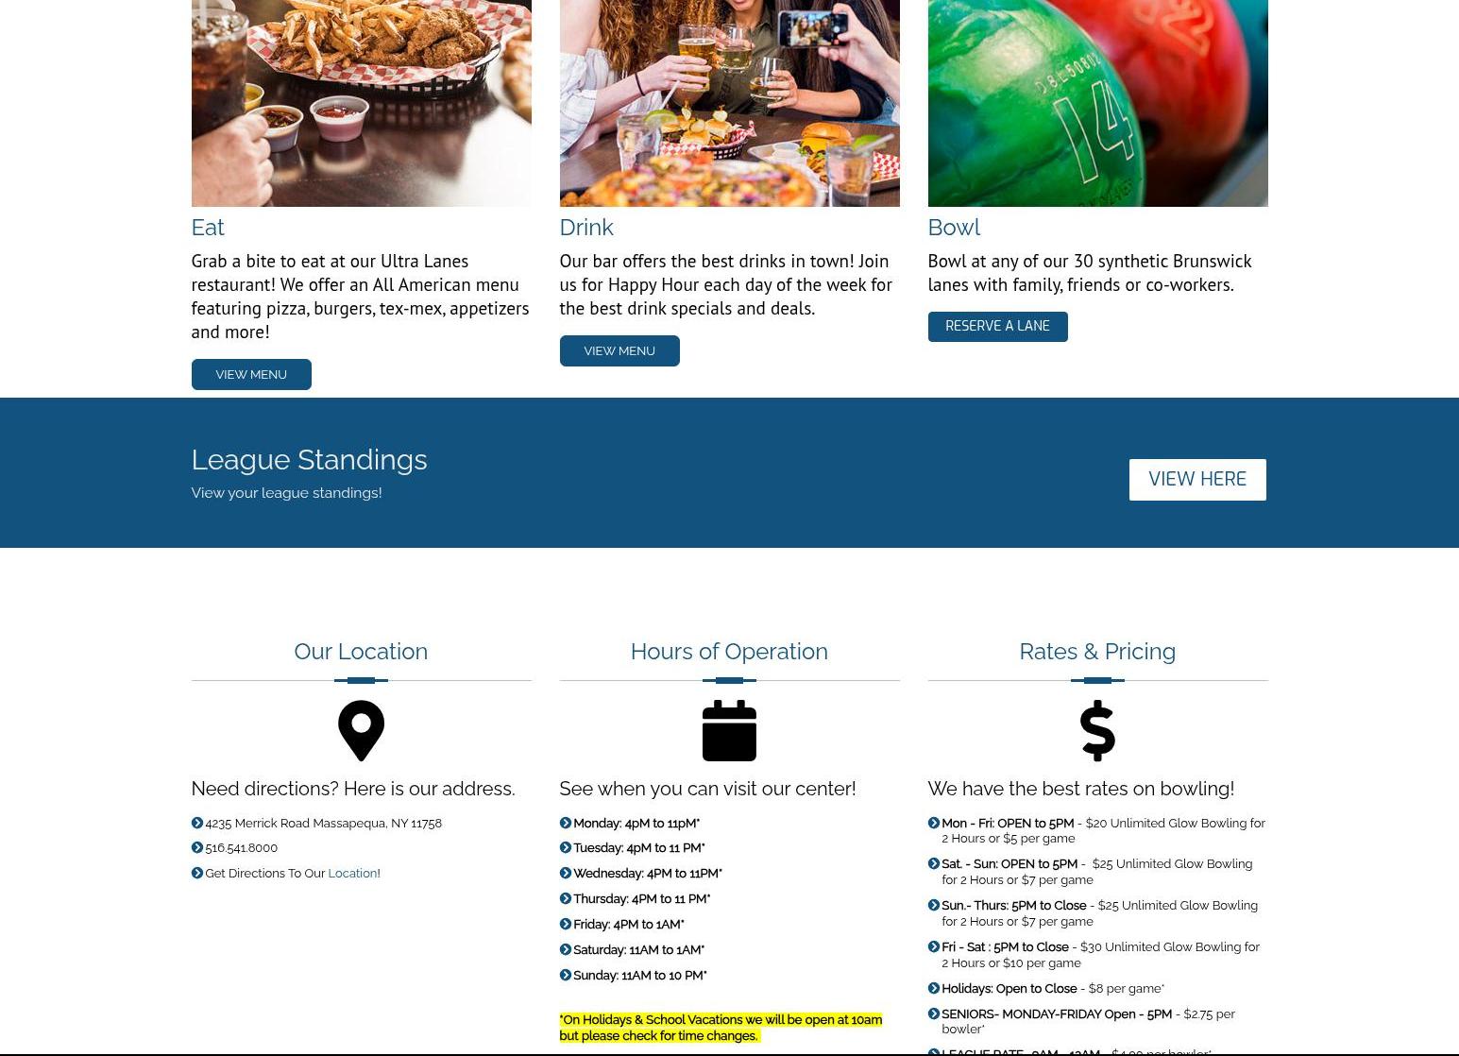Click the chevron bullet beside Sunday hours

point(565,975)
